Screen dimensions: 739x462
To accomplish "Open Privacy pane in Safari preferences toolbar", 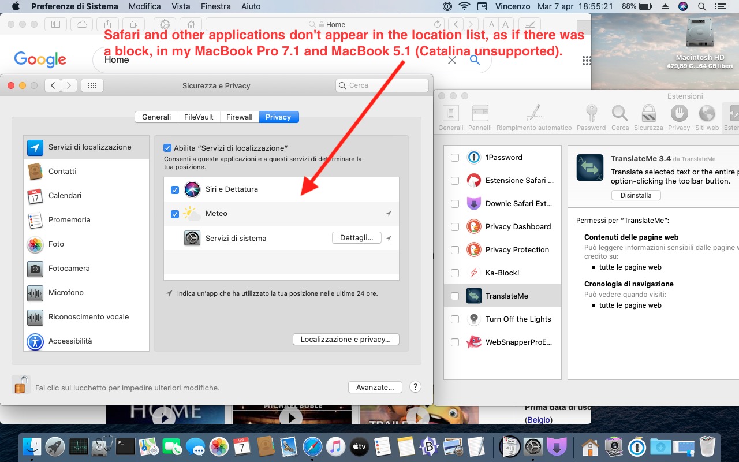I will [x=679, y=118].
